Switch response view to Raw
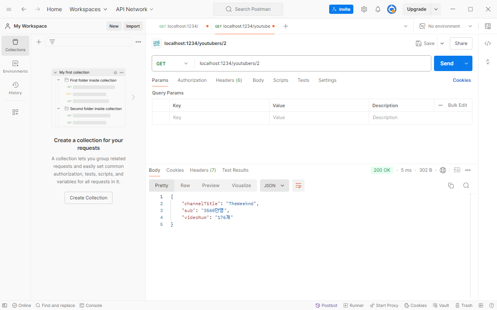 click(185, 186)
